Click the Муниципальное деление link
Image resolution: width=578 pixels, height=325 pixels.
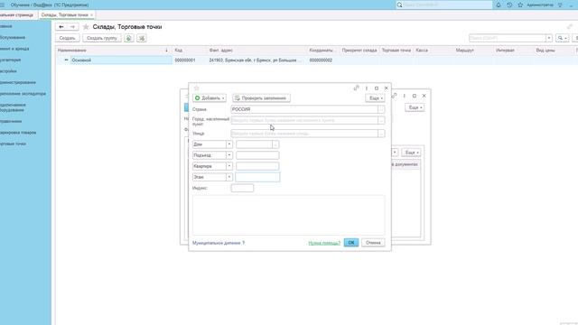[x=217, y=243]
